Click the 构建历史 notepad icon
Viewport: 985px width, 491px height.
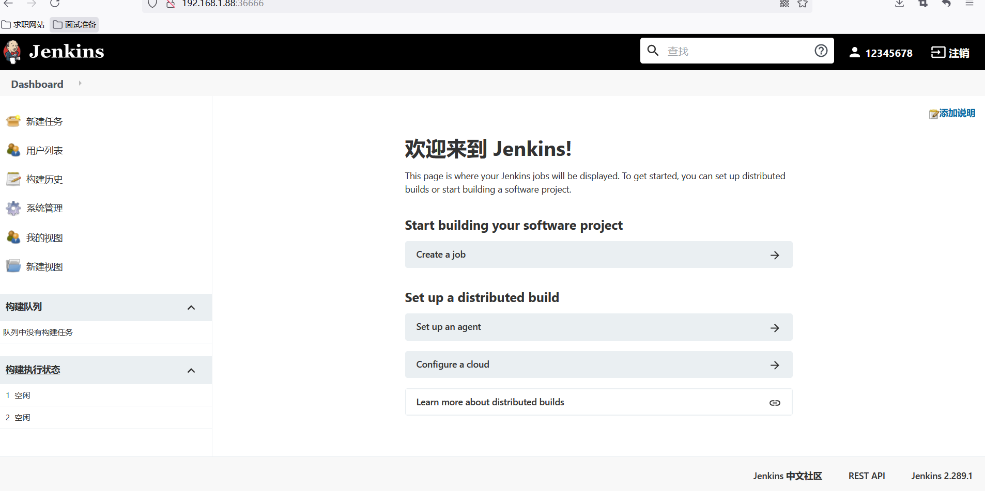click(x=13, y=179)
